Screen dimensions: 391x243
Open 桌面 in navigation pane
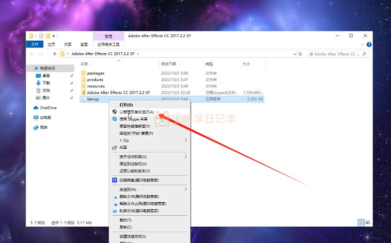[x=46, y=76]
